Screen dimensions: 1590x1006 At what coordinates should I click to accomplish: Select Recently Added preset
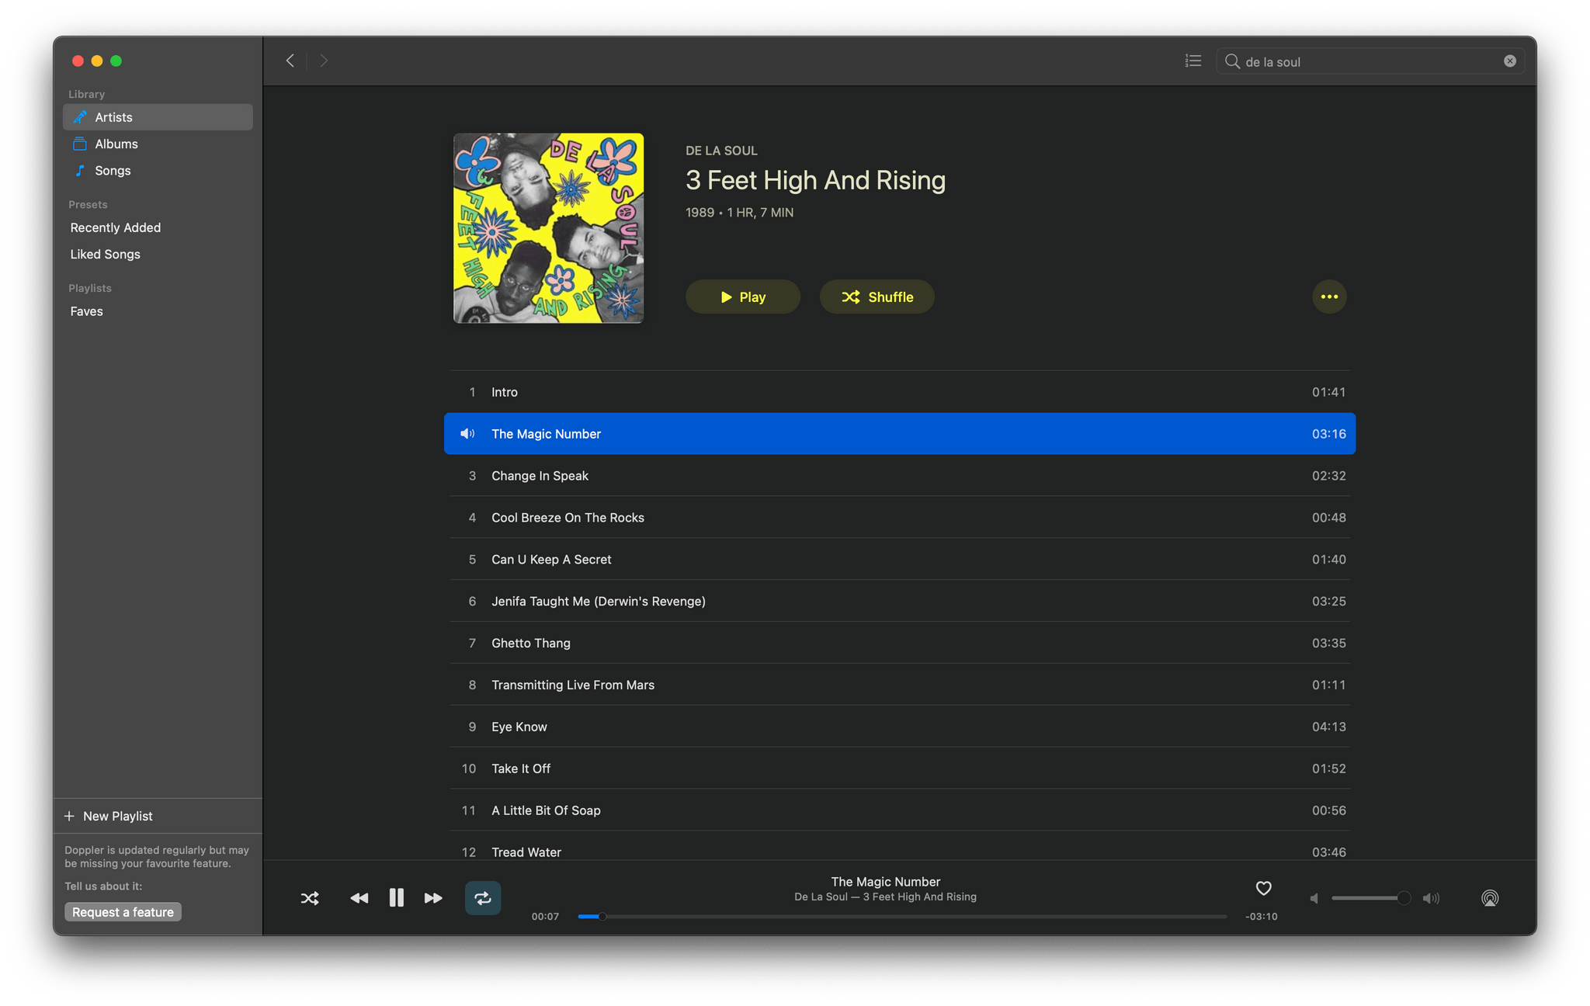(x=115, y=227)
